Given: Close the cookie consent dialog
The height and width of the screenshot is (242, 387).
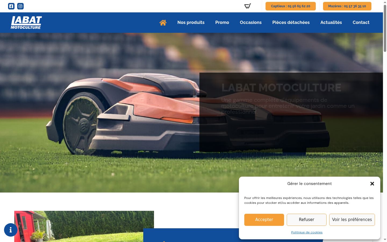Looking at the screenshot, I should (x=372, y=184).
